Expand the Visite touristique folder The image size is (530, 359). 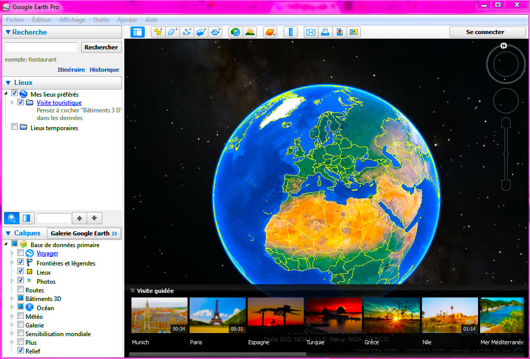pos(12,102)
